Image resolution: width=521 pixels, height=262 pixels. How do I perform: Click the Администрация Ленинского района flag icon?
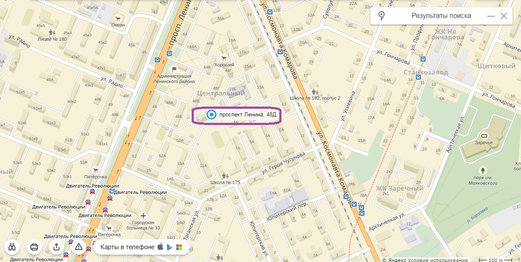click(x=174, y=69)
